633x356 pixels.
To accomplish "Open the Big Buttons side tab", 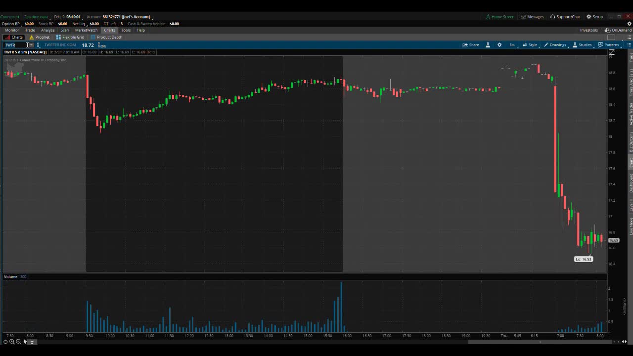I will pos(631,141).
